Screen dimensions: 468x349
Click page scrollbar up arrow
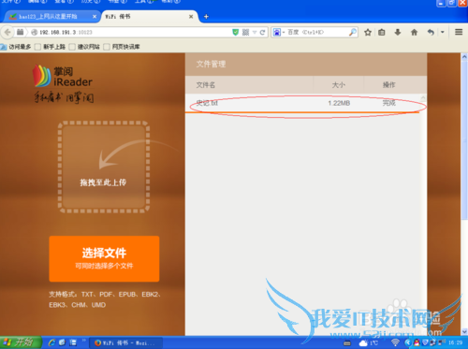(464, 57)
